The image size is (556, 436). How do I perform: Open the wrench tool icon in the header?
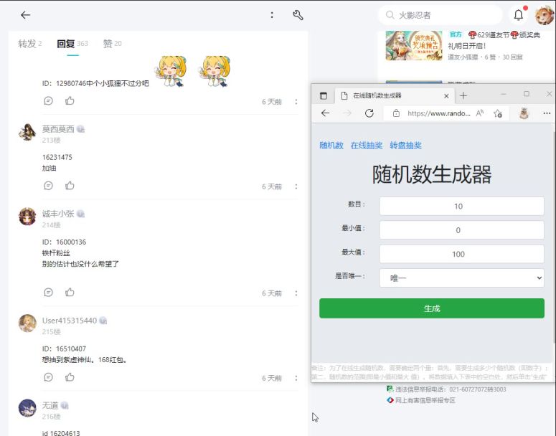click(298, 15)
